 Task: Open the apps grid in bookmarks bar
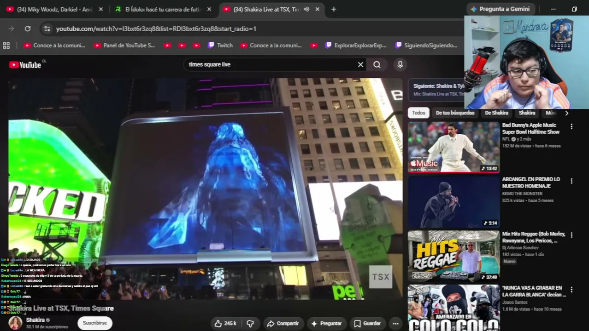(6, 46)
